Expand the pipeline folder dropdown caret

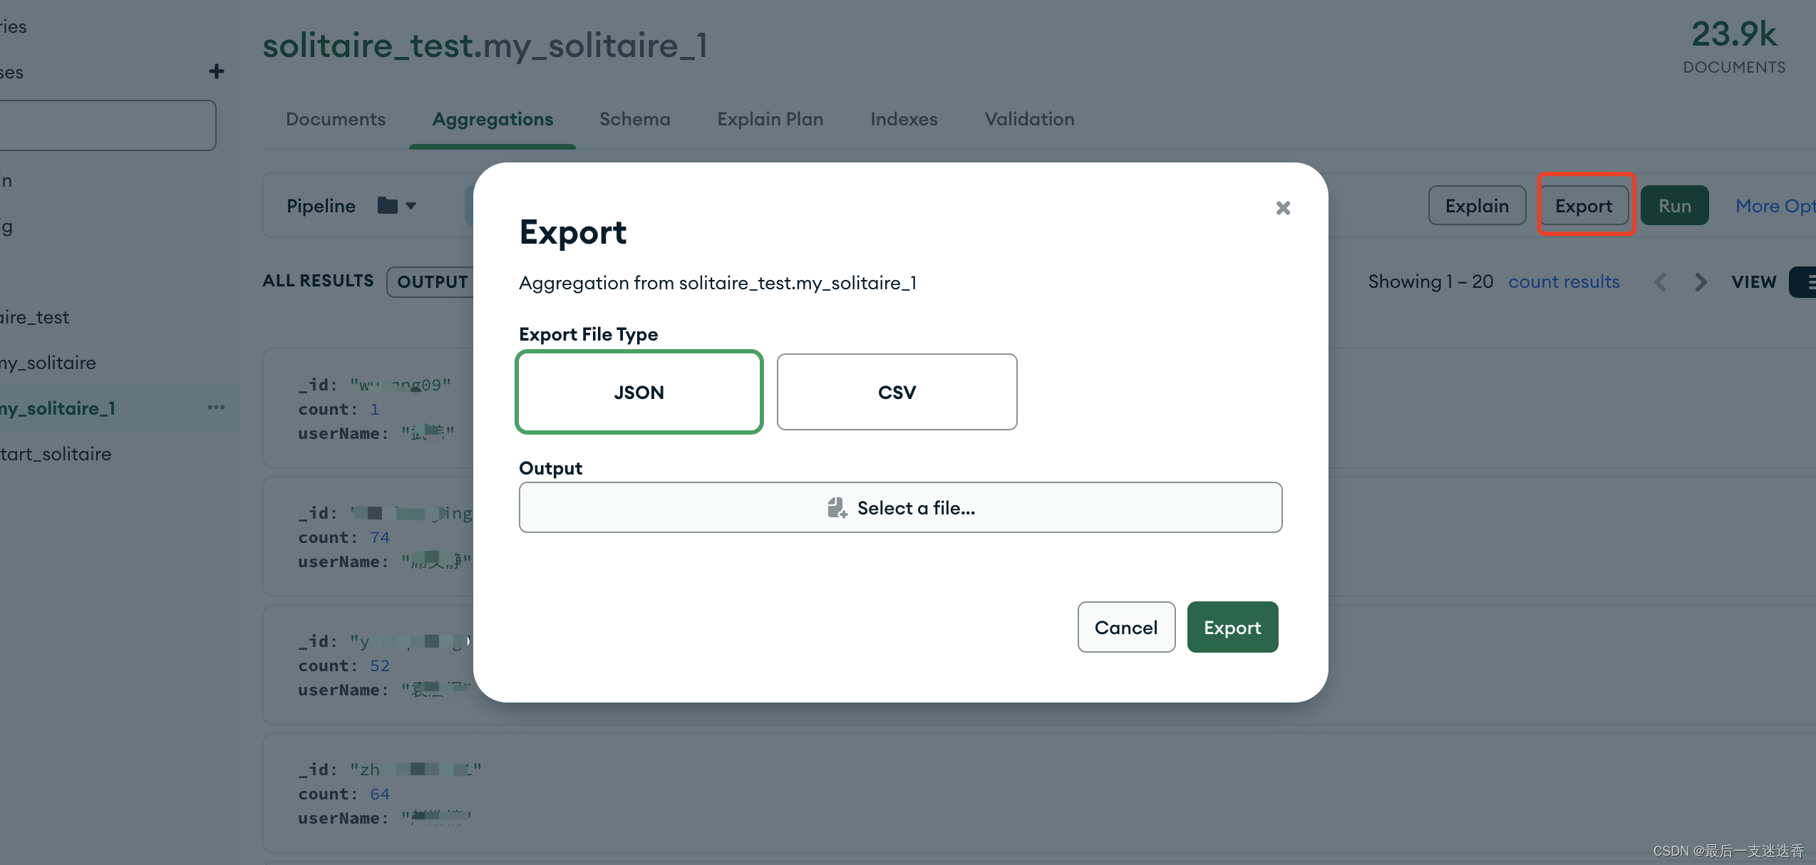click(x=411, y=206)
